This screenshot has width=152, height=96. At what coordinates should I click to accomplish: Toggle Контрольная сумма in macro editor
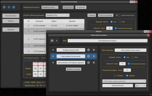pos(129,64)
